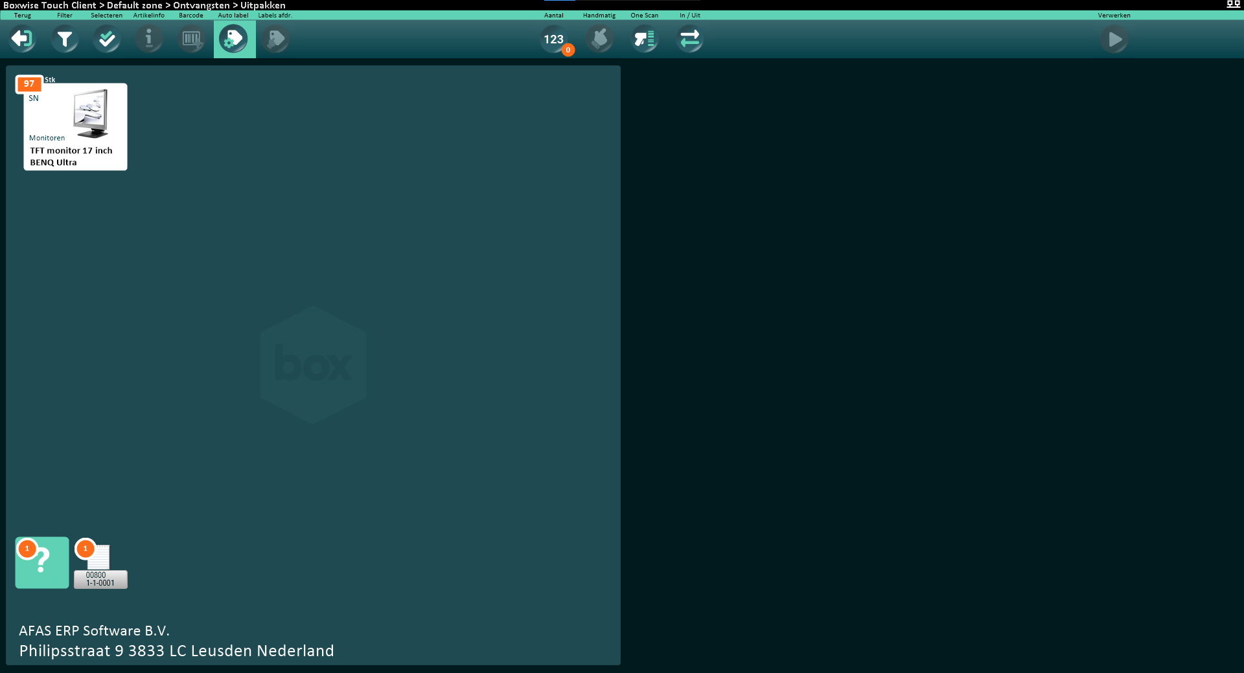
Task: Open the Aantal 123 quantity button
Action: [x=554, y=39]
